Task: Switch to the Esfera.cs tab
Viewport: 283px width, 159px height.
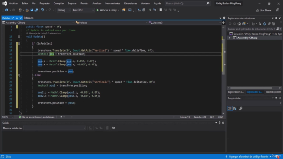Action: tap(28, 18)
